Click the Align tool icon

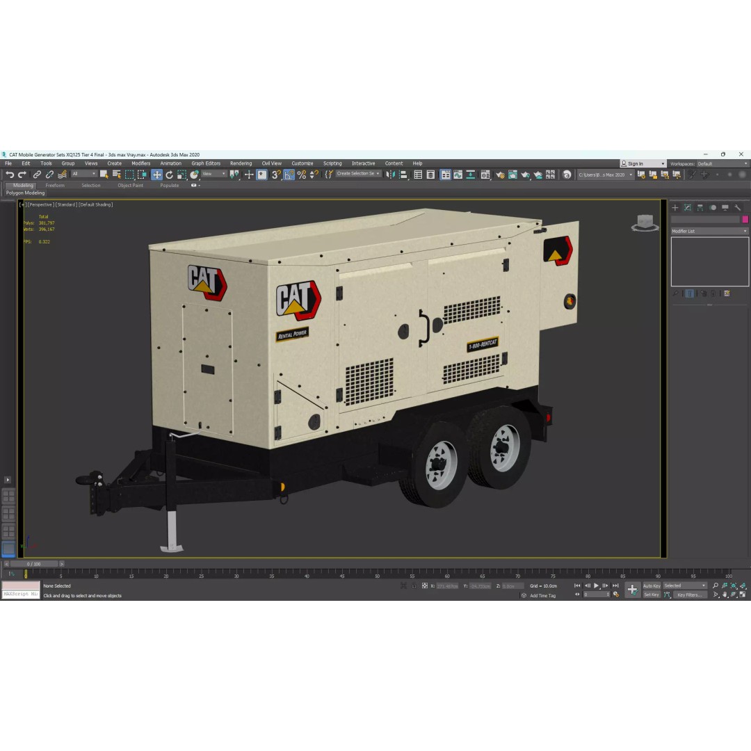click(403, 175)
